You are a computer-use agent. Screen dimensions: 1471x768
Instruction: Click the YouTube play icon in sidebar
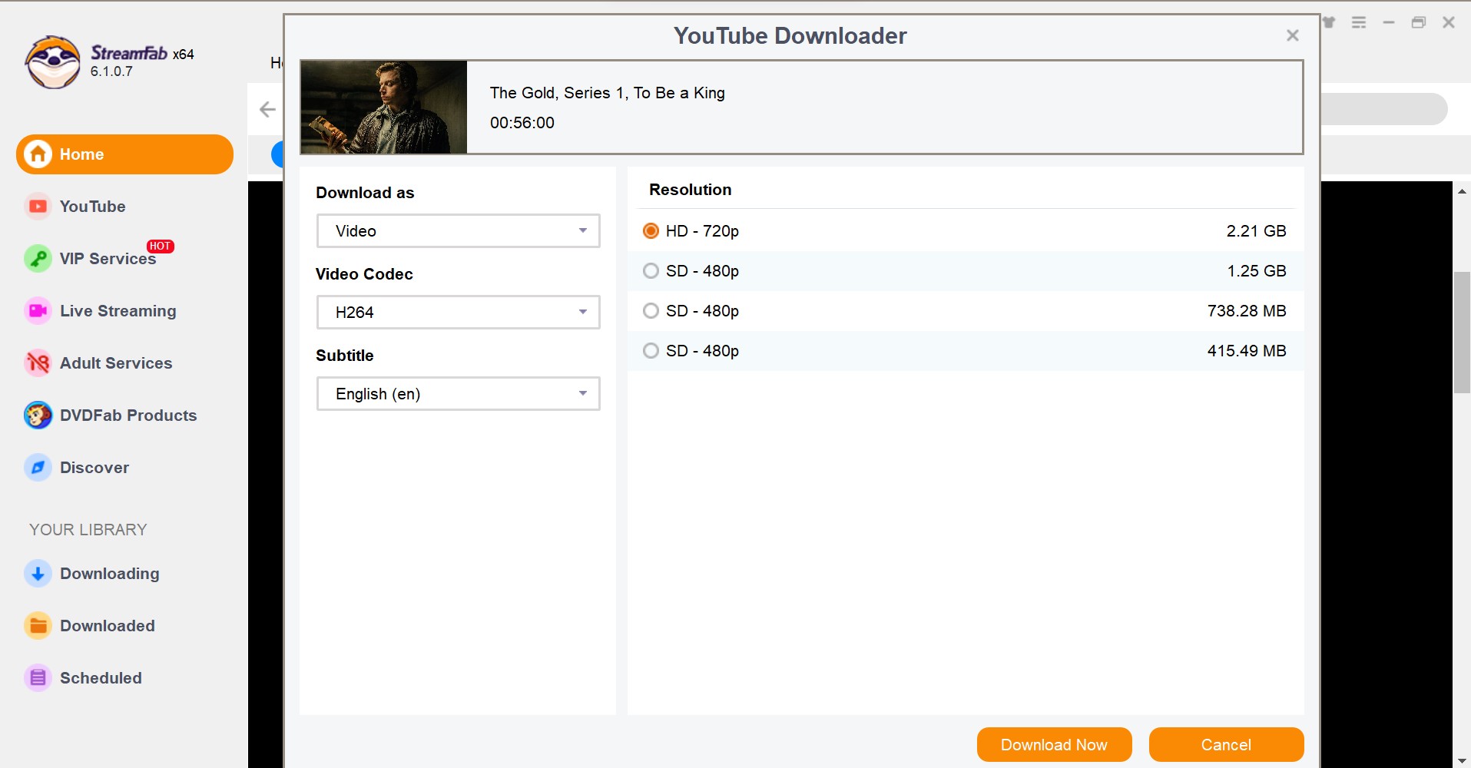[38, 207]
